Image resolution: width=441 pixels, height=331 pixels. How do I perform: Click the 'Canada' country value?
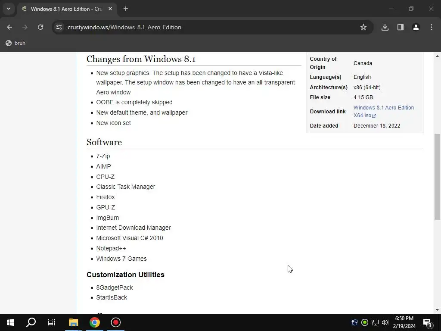[x=363, y=63]
